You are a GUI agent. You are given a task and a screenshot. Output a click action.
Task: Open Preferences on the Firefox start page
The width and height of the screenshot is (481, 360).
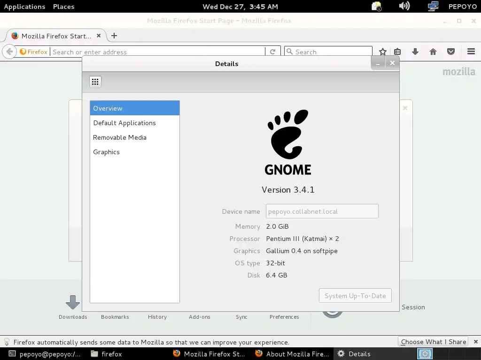point(284,317)
